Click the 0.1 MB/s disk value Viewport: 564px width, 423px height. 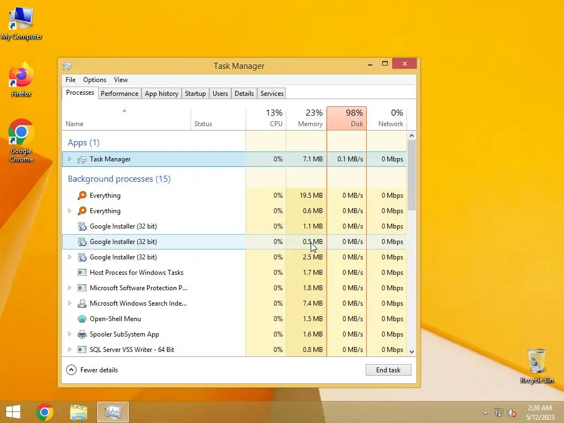tap(350, 159)
